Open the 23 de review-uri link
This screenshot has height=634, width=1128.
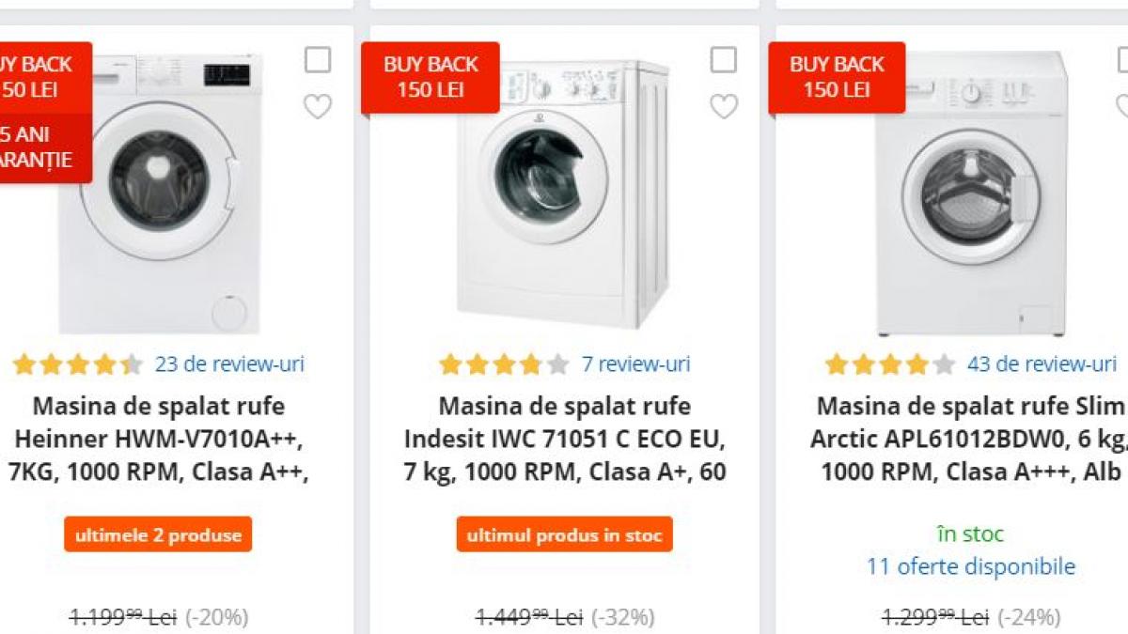[230, 364]
